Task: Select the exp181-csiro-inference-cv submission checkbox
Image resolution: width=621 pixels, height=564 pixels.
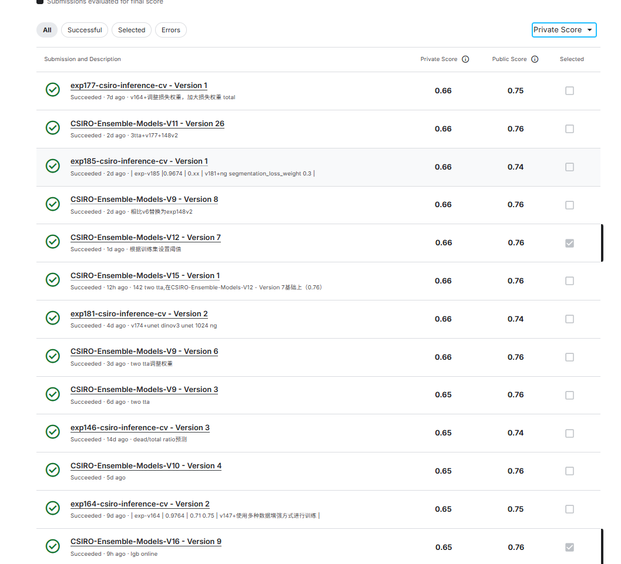Action: click(x=569, y=319)
